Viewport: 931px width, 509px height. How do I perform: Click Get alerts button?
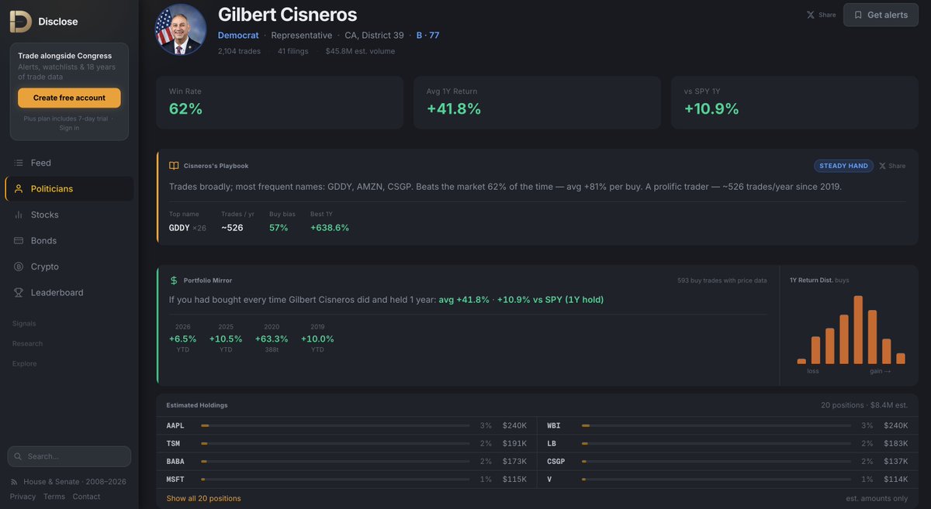881,15
